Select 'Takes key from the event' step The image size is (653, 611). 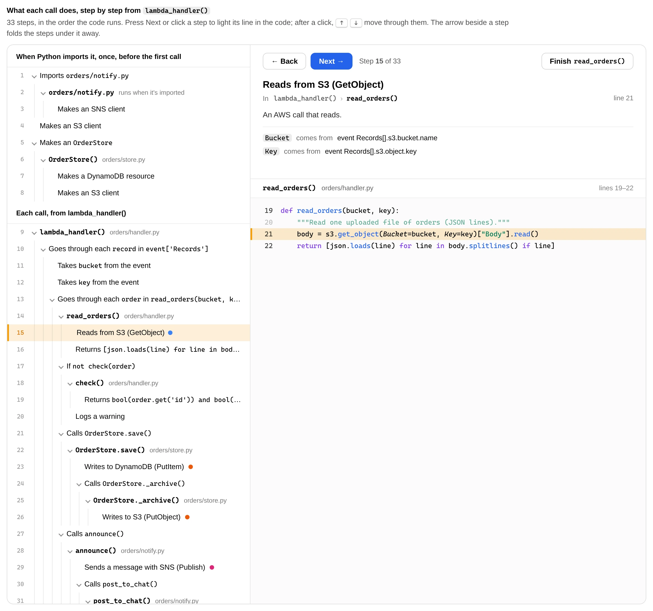point(128,282)
